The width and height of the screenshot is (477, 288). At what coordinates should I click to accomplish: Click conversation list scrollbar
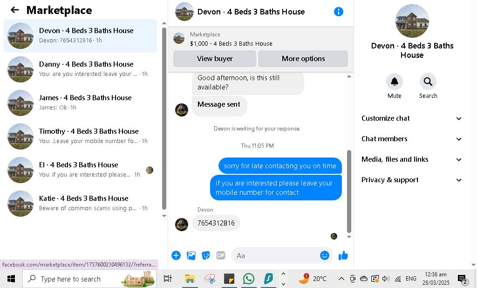coord(164,118)
